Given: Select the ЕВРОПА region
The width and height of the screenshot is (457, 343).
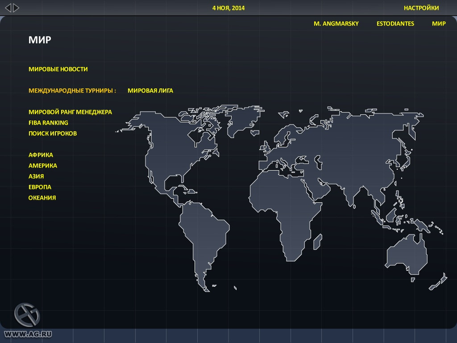Looking at the screenshot, I should pos(40,187).
